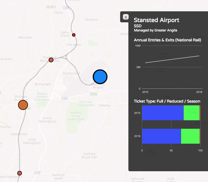208x182 pixels.
Task: Click the 'Hatfield Forest Country Park' label
Action: click(x=76, y=116)
